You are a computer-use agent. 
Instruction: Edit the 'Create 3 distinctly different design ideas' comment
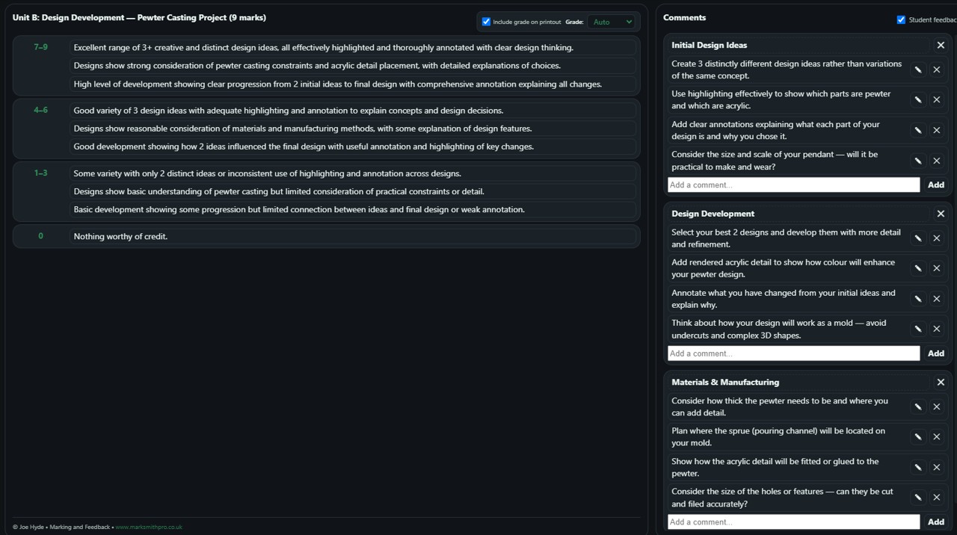pos(917,69)
